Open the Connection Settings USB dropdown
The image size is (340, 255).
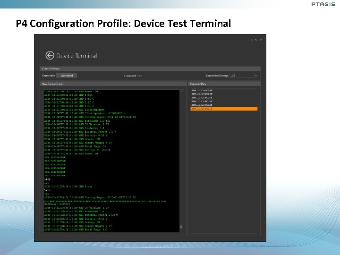(244, 76)
